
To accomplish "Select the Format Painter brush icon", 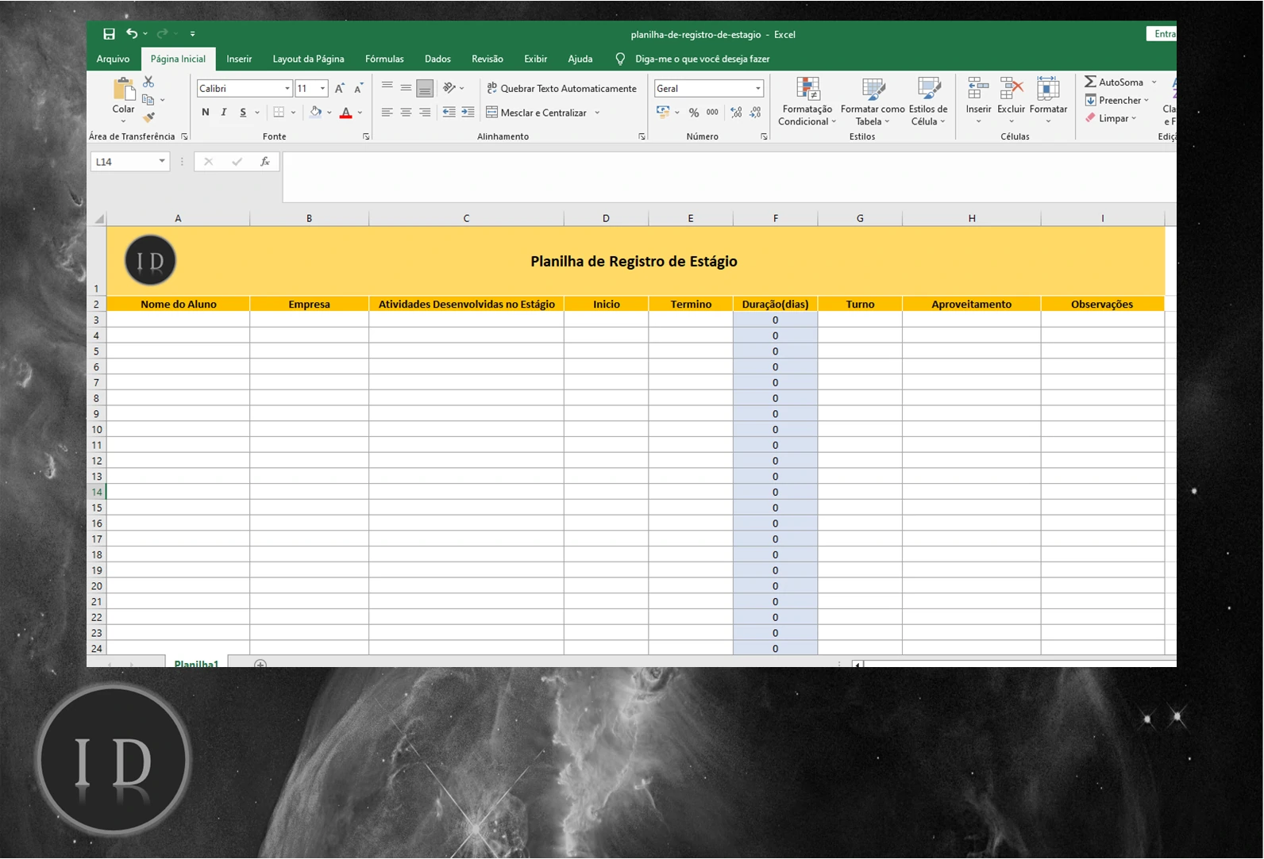I will pyautogui.click(x=148, y=117).
